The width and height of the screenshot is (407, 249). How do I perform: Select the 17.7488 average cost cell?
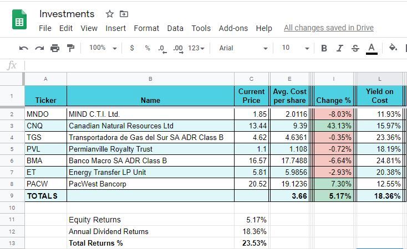click(289, 160)
